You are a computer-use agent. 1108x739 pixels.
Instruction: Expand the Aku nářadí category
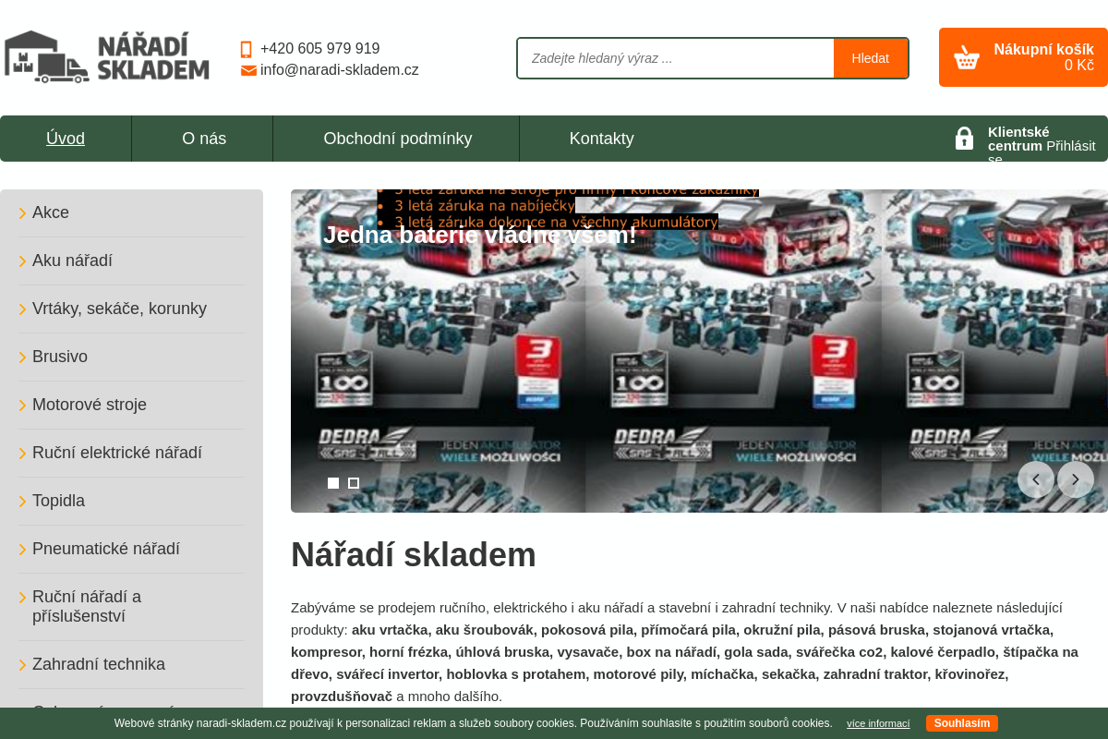(x=72, y=260)
